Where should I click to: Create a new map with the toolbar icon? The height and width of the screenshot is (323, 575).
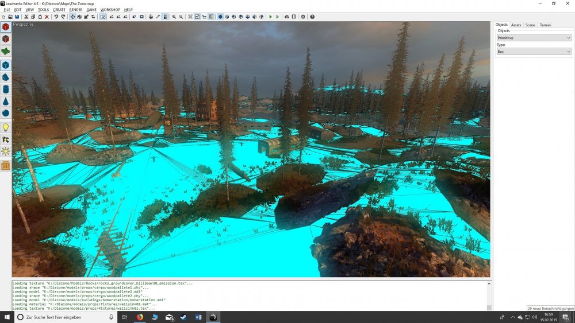3,17
